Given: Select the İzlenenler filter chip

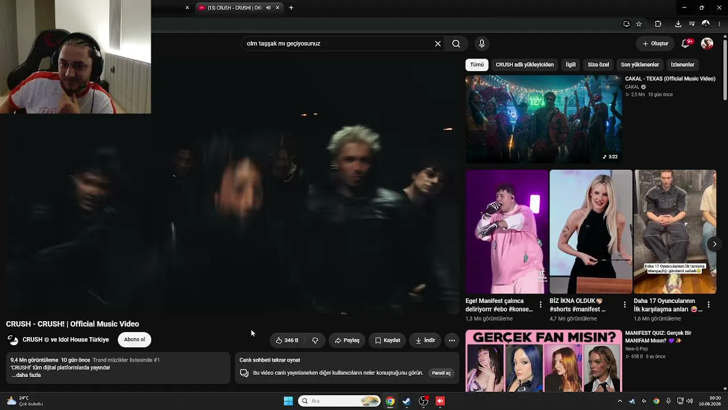Looking at the screenshot, I should (x=682, y=64).
